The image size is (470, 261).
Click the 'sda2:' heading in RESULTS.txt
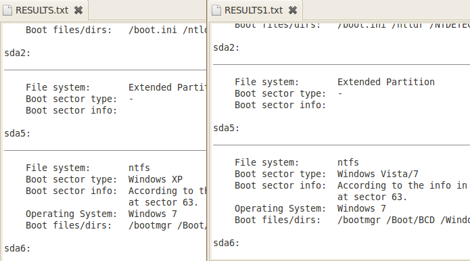tap(18, 53)
